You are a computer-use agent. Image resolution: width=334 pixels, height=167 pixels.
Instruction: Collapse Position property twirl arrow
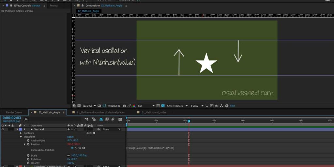point(25,144)
